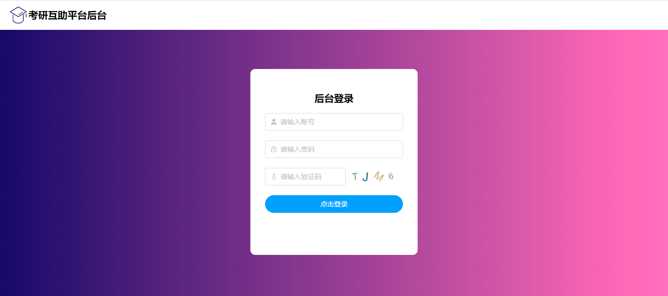Screen dimensions: 668x296
Task: Click the key icon in the captcha field
Action: pyautogui.click(x=274, y=177)
